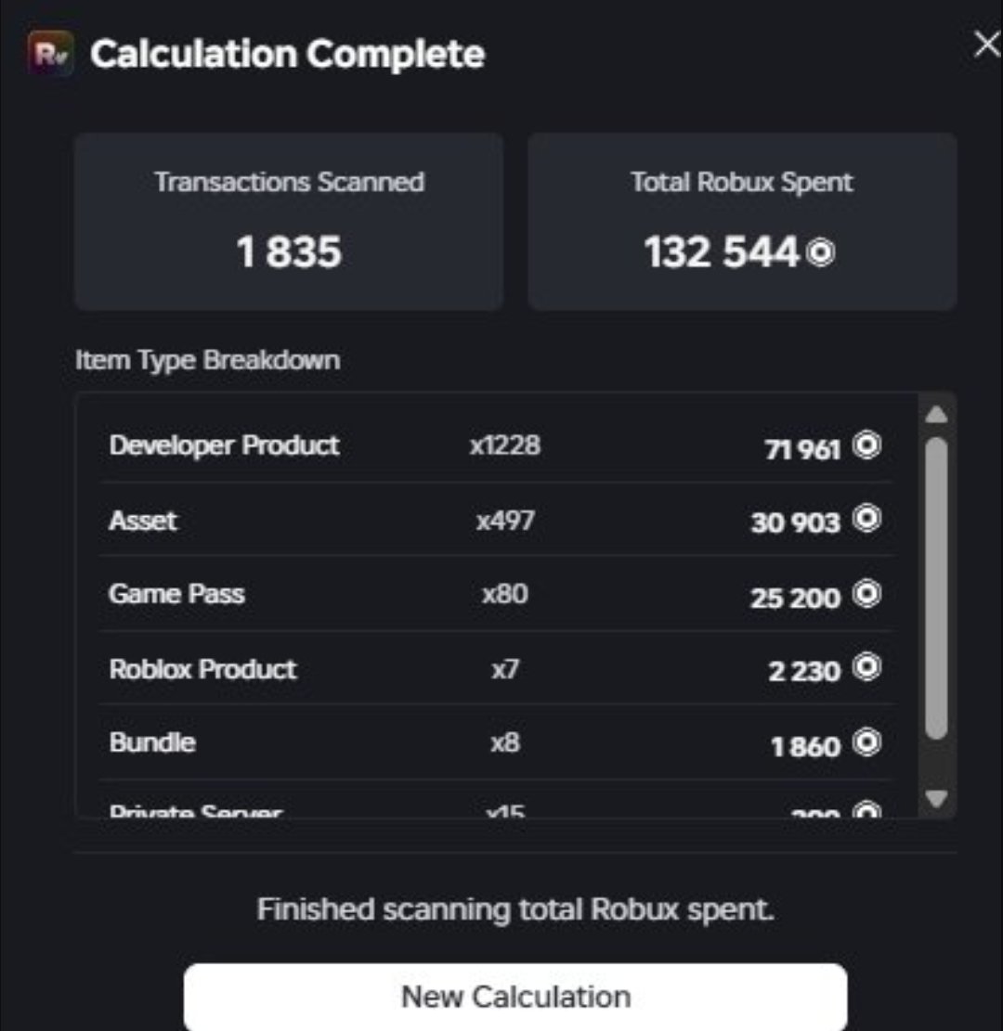1003x1031 pixels.
Task: Click Robux icon in Game Pass row
Action: point(866,594)
